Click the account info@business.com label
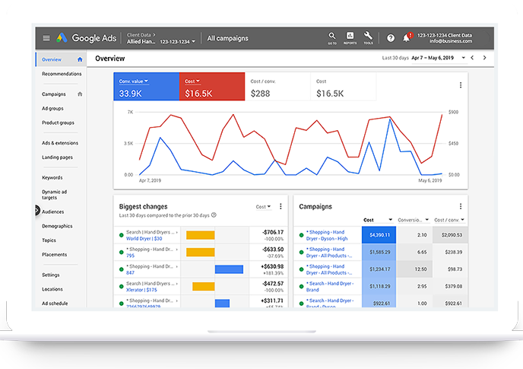523x369 pixels. pos(451,41)
